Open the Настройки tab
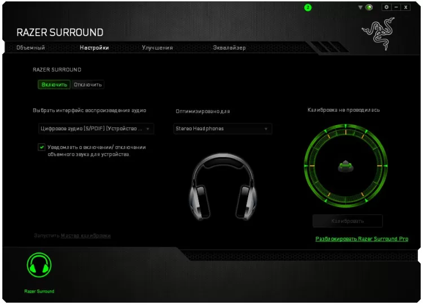Screen dimensions: 423x305 click(x=94, y=48)
